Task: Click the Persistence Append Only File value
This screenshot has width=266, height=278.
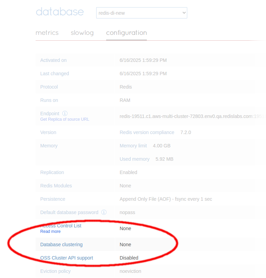Action: tap(166, 199)
